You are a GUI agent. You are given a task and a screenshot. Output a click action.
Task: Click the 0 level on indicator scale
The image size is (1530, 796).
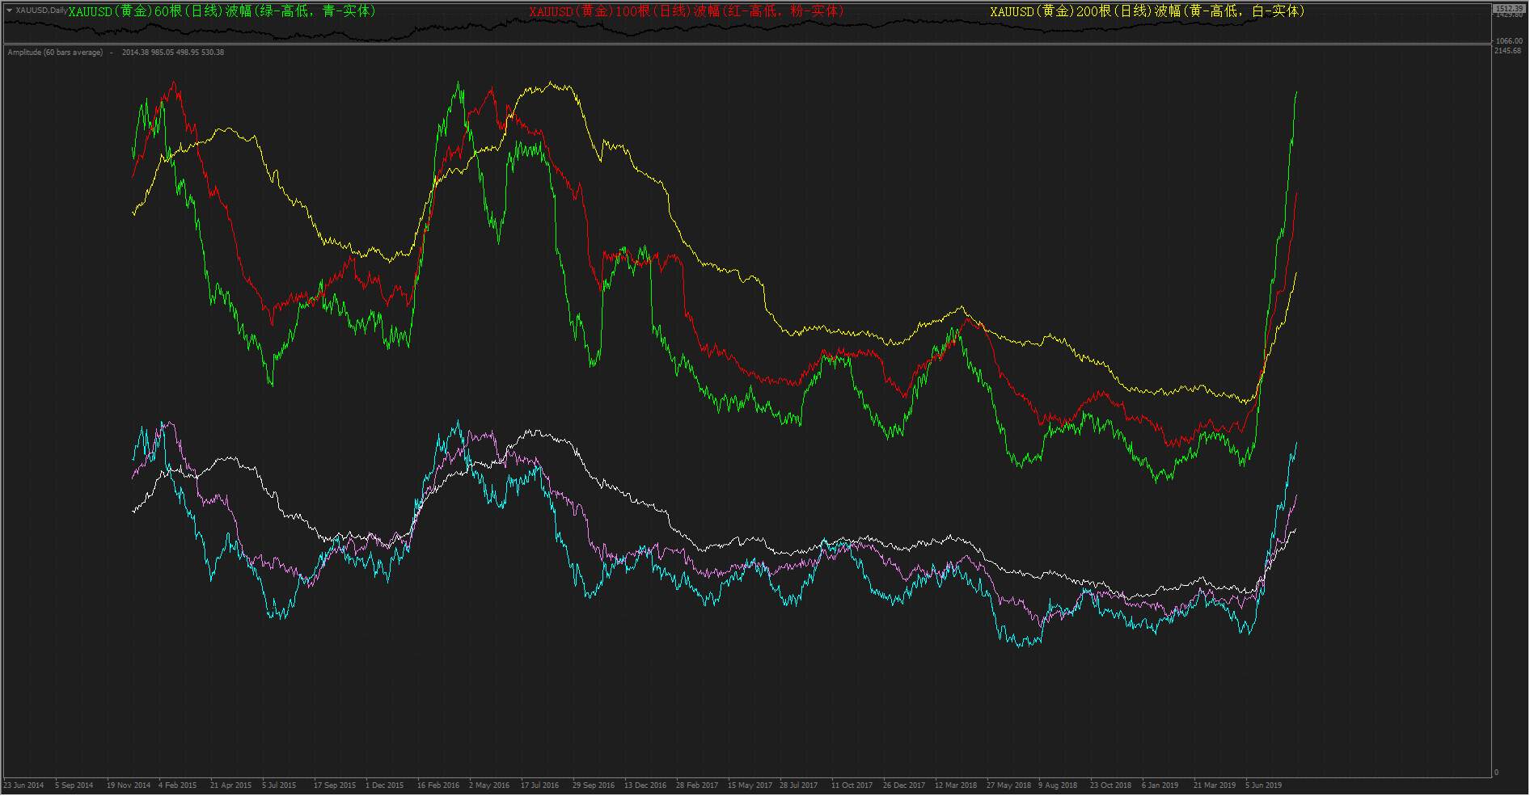1496,773
